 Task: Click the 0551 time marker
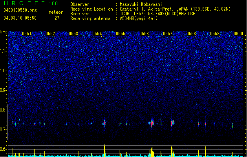[x=27, y=34]
